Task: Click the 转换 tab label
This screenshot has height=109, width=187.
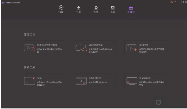Action: click(x=61, y=12)
